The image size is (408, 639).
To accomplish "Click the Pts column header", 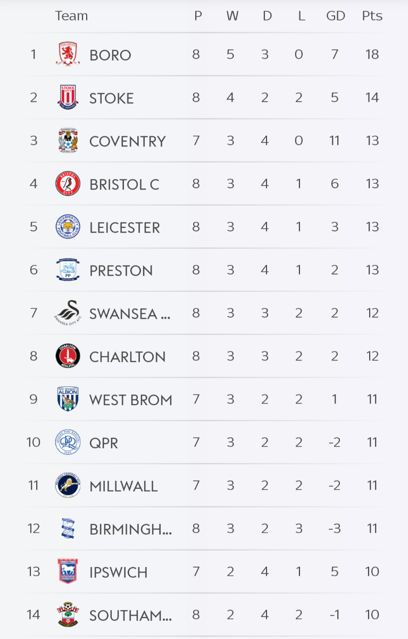I will pyautogui.click(x=372, y=16).
